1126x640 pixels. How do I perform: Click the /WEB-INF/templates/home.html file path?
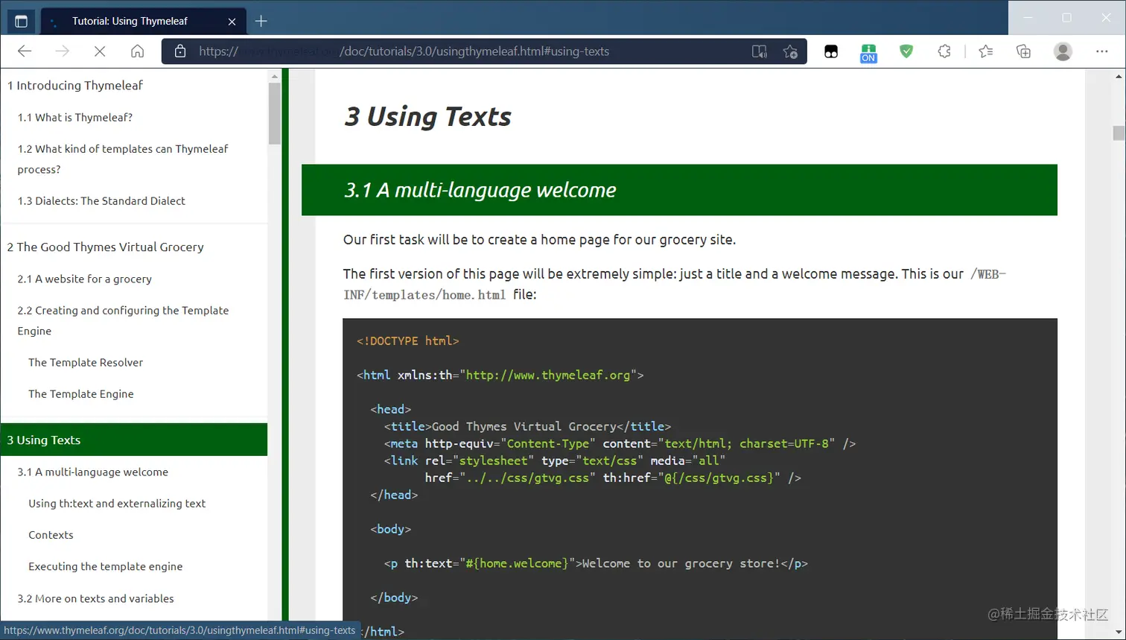pos(675,285)
